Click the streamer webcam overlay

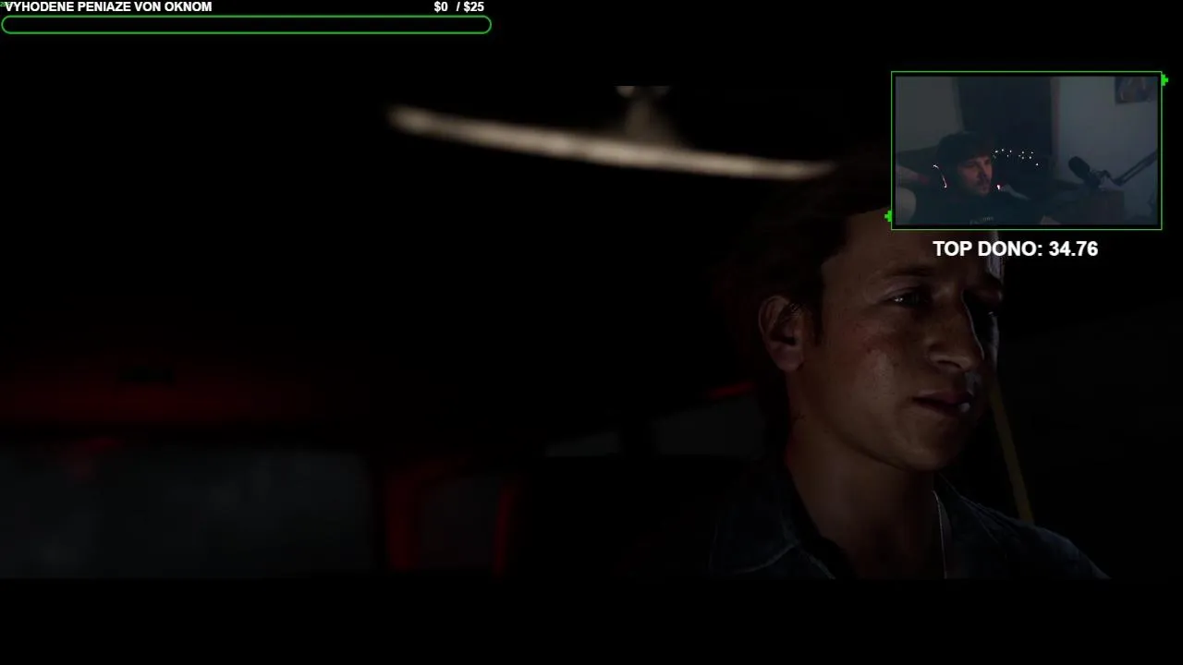point(1026,151)
